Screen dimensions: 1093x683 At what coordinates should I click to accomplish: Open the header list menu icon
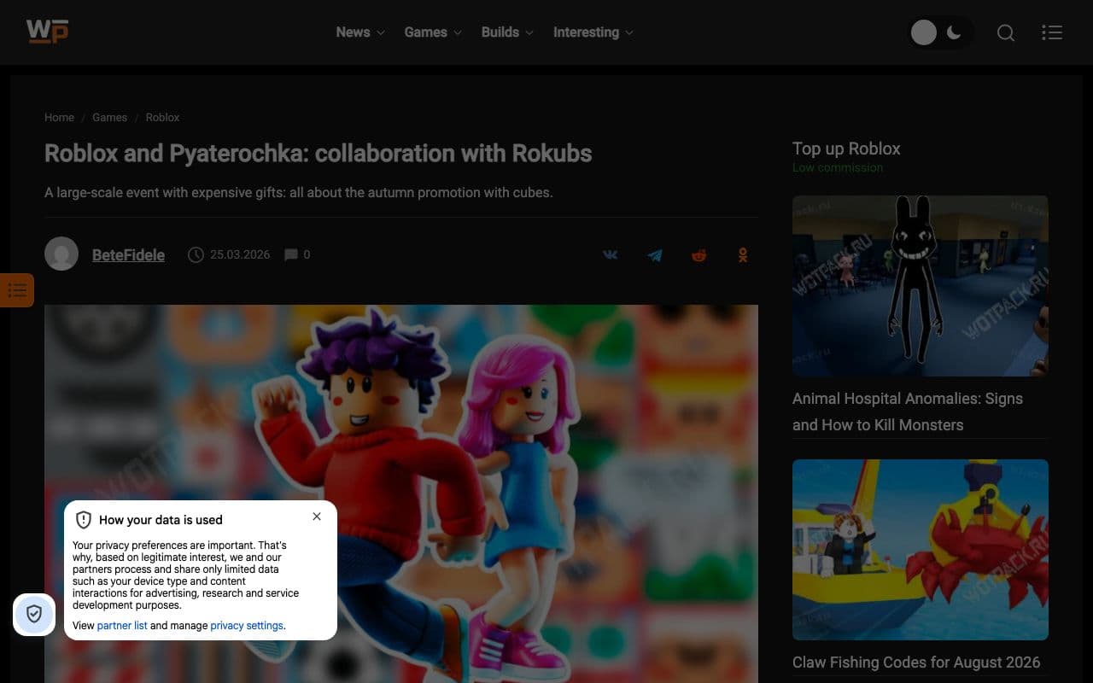point(1052,32)
